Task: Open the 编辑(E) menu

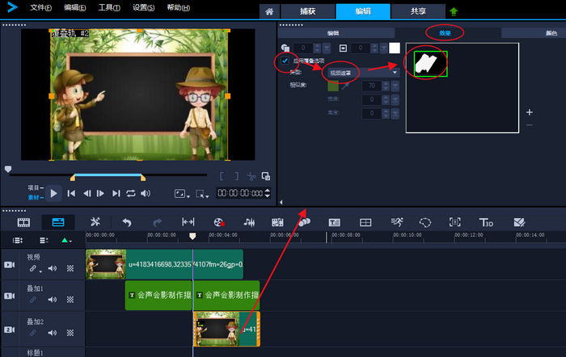Action: tap(74, 7)
